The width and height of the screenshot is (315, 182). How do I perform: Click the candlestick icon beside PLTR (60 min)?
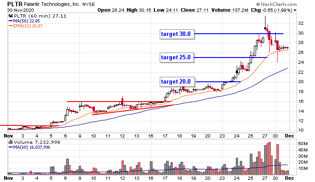coord(11,16)
